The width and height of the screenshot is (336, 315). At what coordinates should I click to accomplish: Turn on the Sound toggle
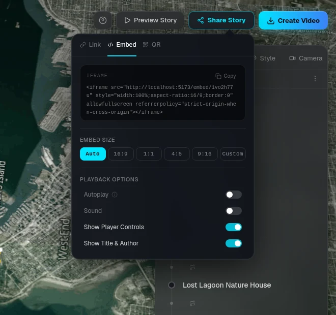(x=234, y=211)
